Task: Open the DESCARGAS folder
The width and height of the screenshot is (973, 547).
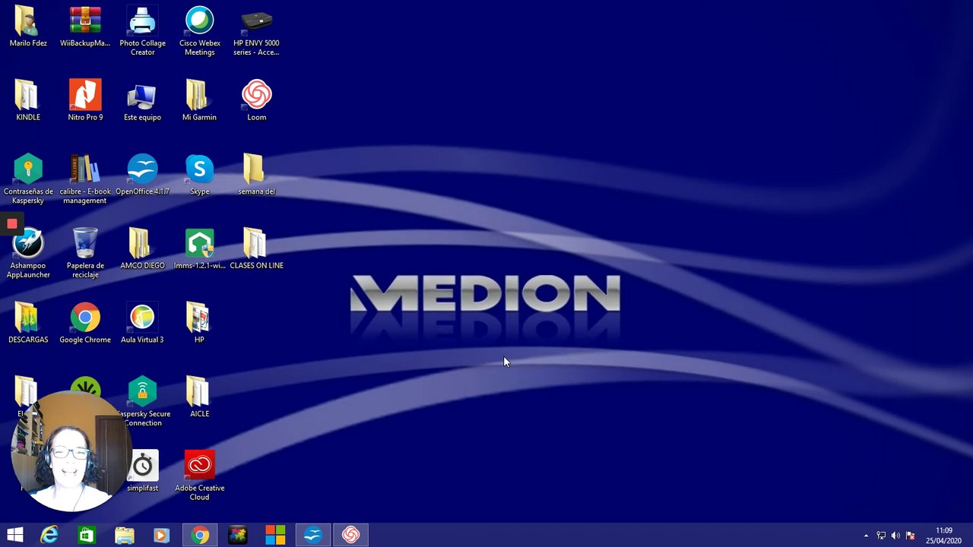Action: [x=28, y=323]
